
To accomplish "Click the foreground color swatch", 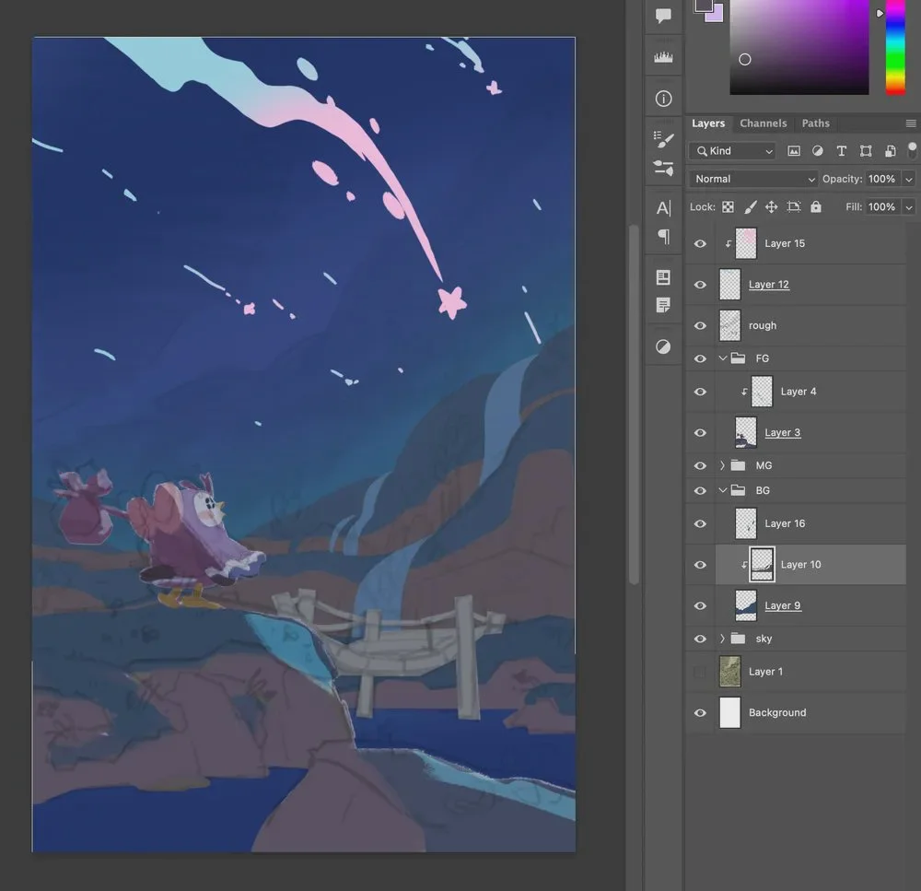I will click(703, 6).
